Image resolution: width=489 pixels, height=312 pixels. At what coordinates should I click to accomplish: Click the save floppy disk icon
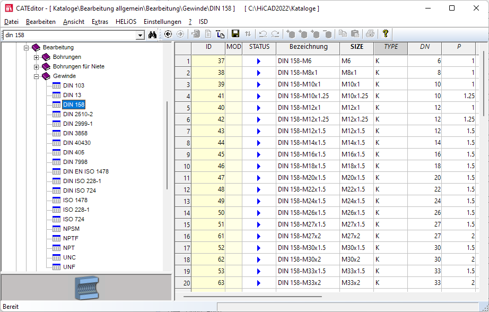(235, 34)
